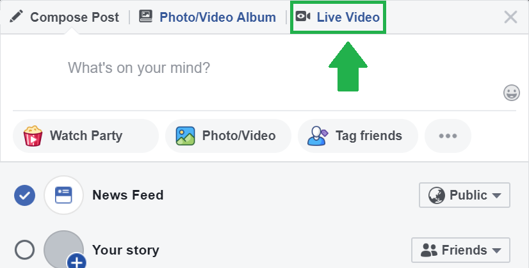Click the Tag friends button
The image size is (529, 268).
358,136
